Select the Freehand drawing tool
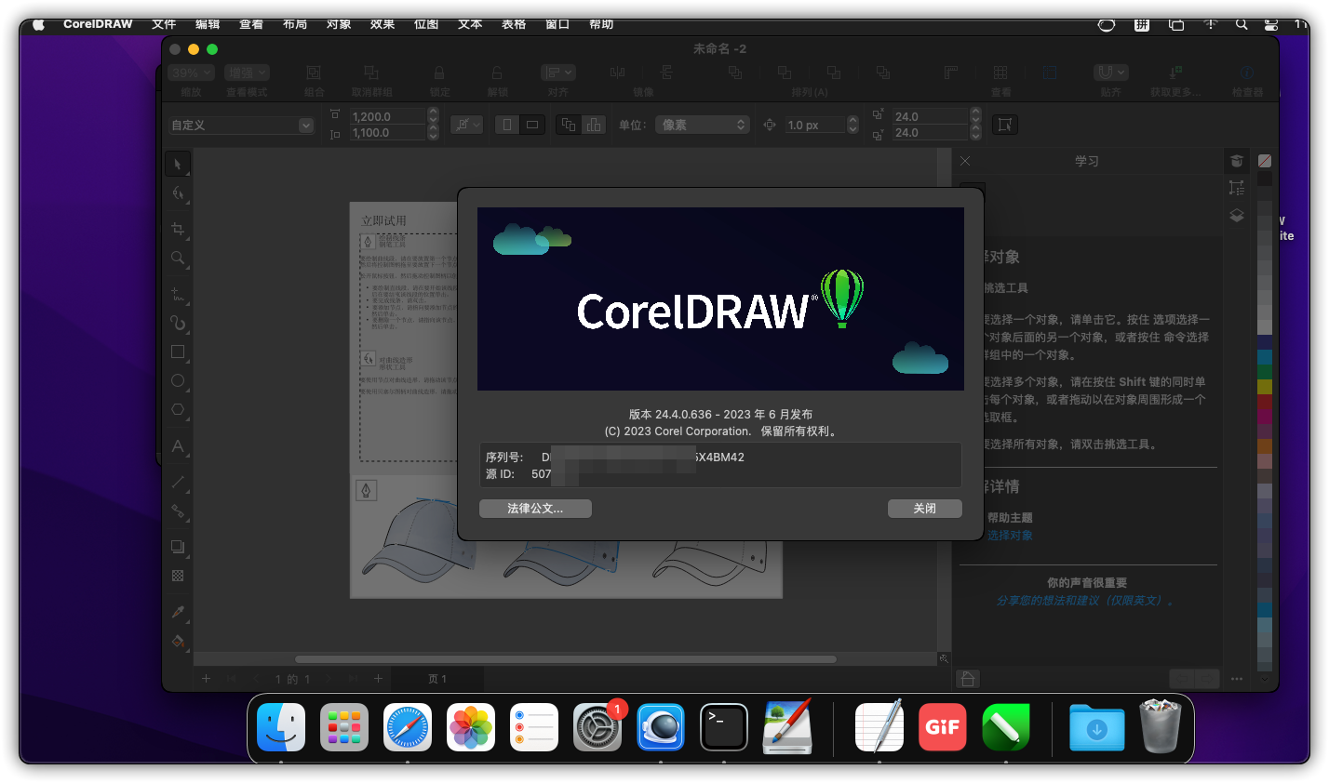 [x=178, y=294]
